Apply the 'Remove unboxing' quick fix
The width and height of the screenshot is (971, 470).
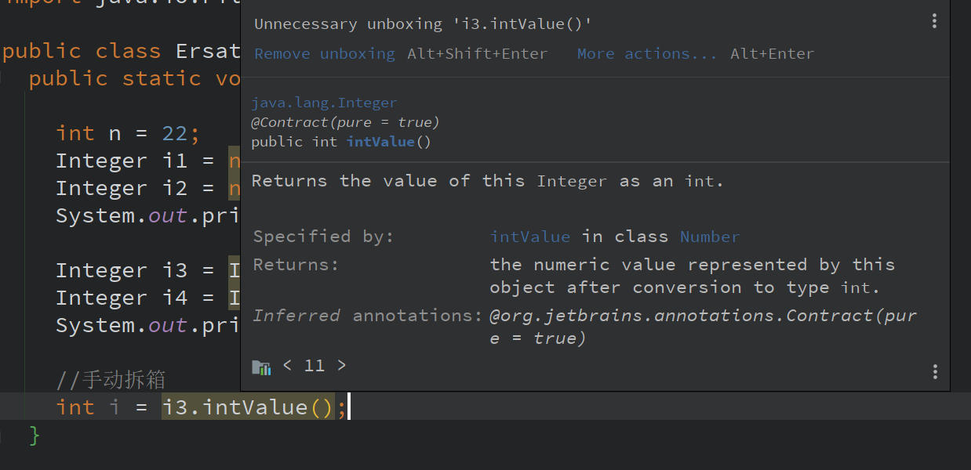coord(324,54)
